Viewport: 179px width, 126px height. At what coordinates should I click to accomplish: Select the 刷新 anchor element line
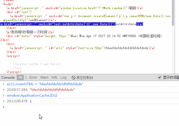tap(75, 8)
